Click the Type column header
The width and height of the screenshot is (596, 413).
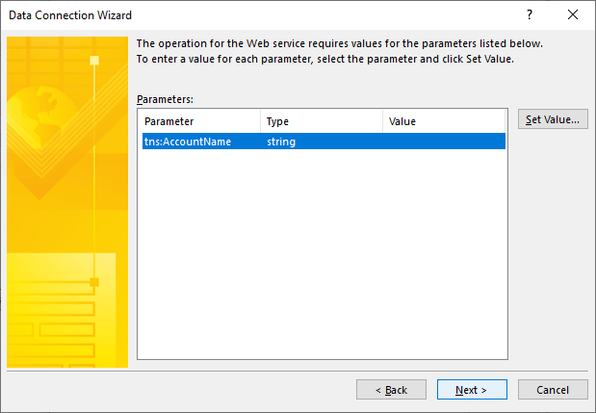(321, 122)
